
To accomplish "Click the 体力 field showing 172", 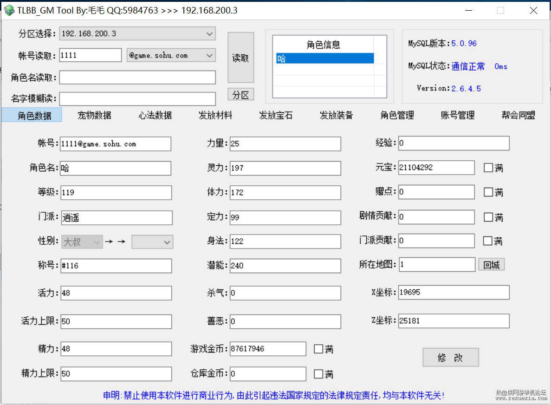I will tap(285, 193).
